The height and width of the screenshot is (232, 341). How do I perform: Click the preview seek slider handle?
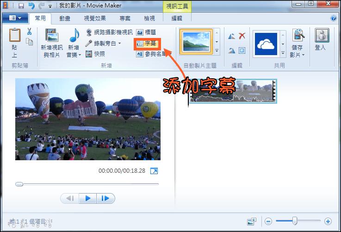(19, 184)
